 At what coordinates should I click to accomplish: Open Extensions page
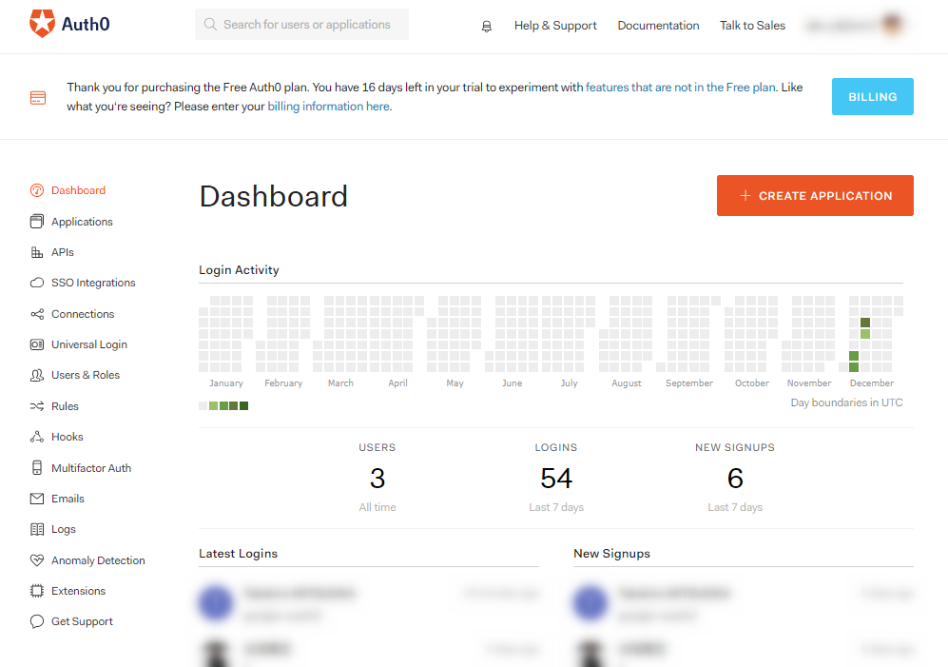pyautogui.click(x=78, y=591)
